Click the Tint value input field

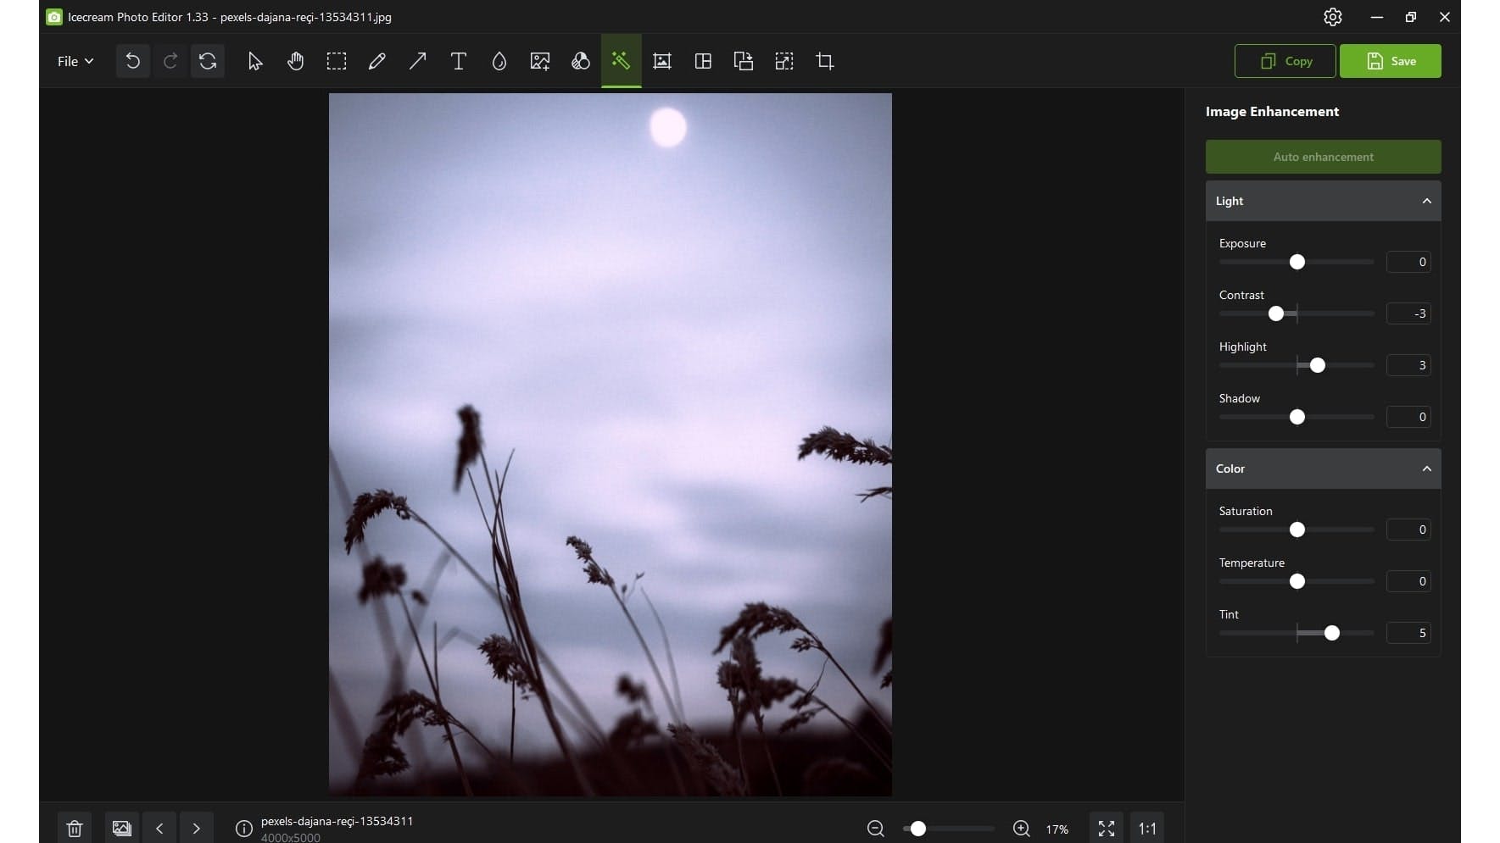tap(1408, 633)
